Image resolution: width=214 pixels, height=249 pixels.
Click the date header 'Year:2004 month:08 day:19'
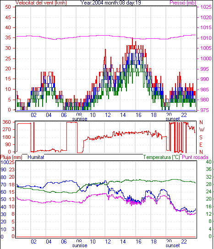coord(110,3)
